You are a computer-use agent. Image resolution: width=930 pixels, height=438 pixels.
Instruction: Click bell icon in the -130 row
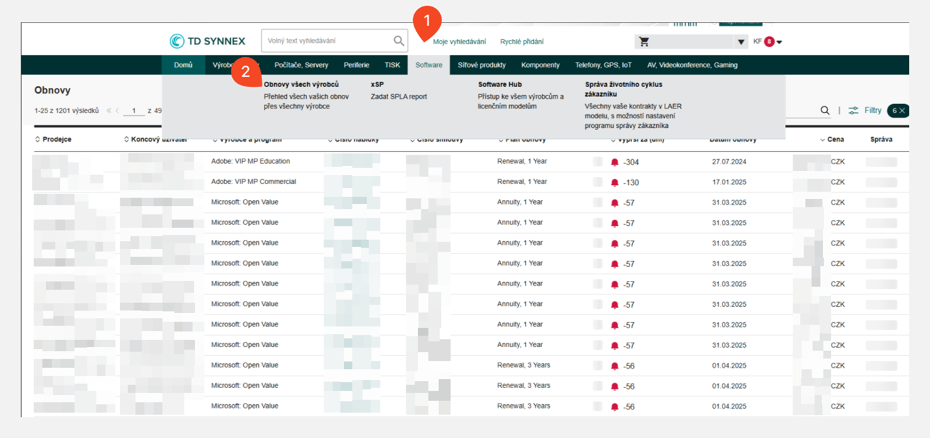click(x=615, y=183)
